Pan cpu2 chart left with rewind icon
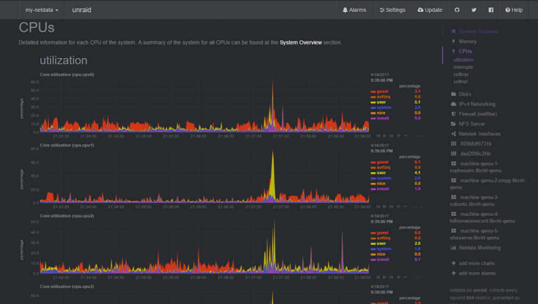The height and width of the screenshot is (304, 538). pos(378,277)
